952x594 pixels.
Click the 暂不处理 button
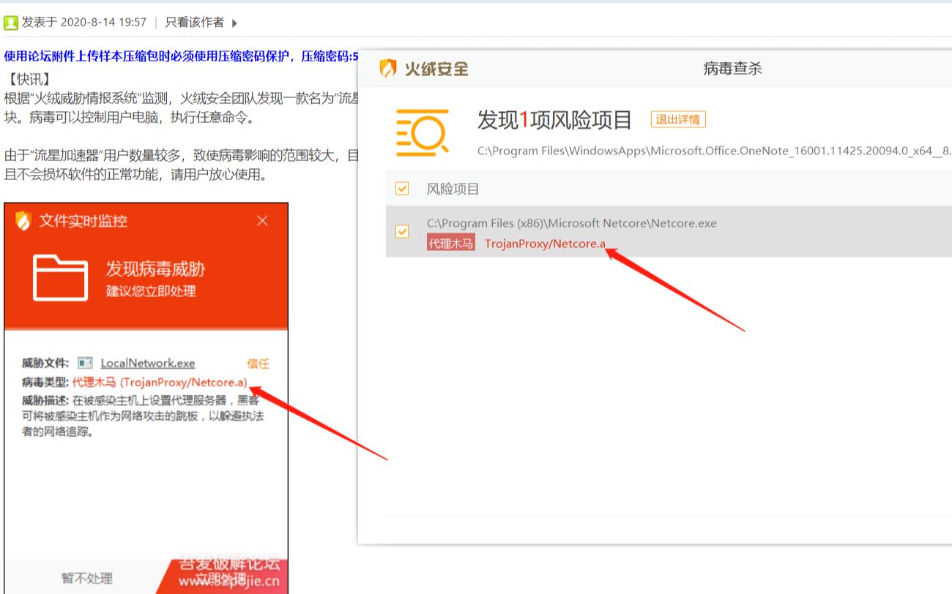tap(86, 578)
